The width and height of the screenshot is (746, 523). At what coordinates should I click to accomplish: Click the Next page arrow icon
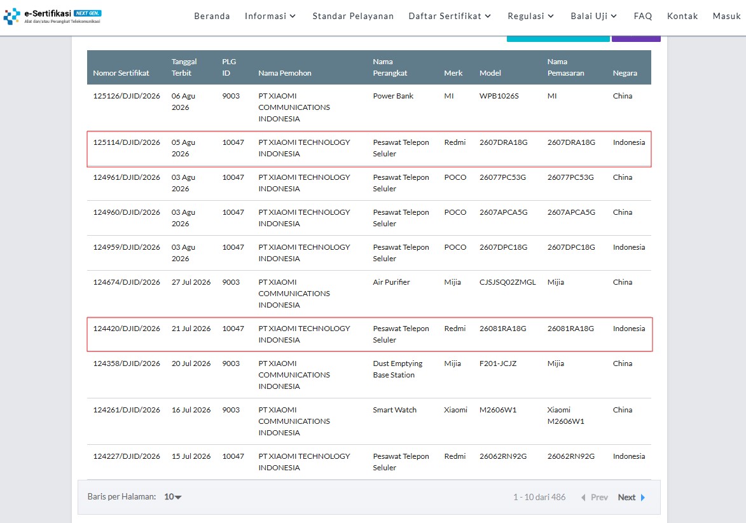tap(643, 498)
